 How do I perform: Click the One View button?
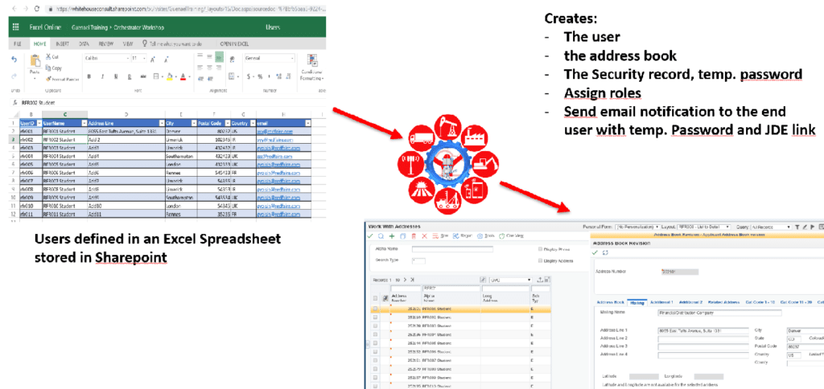tap(511, 236)
